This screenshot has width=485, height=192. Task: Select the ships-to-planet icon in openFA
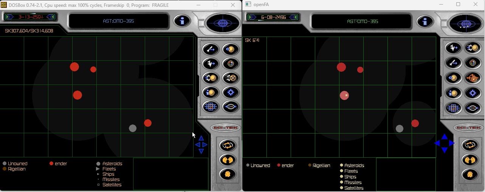(x=472, y=48)
